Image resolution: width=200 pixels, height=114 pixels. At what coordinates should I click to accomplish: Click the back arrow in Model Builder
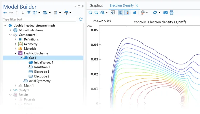click(x=5, y=13)
